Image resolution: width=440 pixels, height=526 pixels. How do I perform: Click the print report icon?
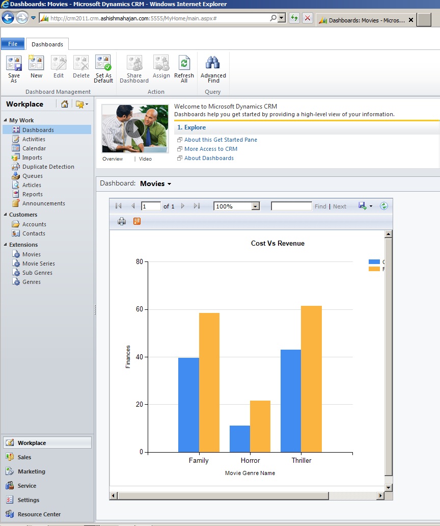121,221
